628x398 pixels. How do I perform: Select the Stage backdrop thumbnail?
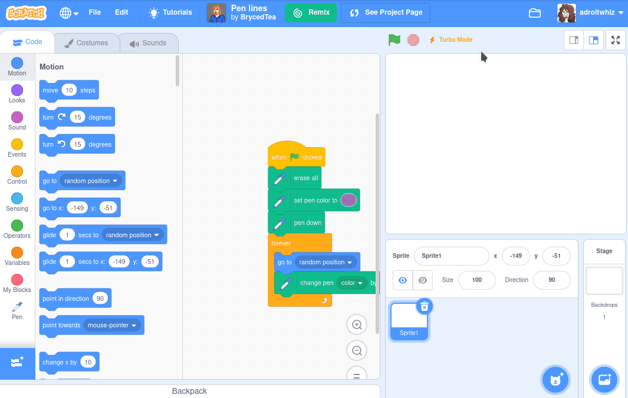coord(604,281)
